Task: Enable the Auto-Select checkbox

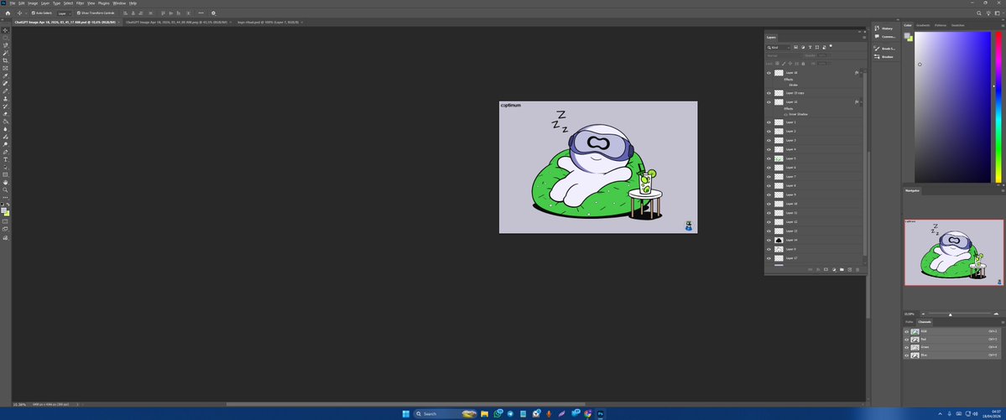Action: click(34, 13)
